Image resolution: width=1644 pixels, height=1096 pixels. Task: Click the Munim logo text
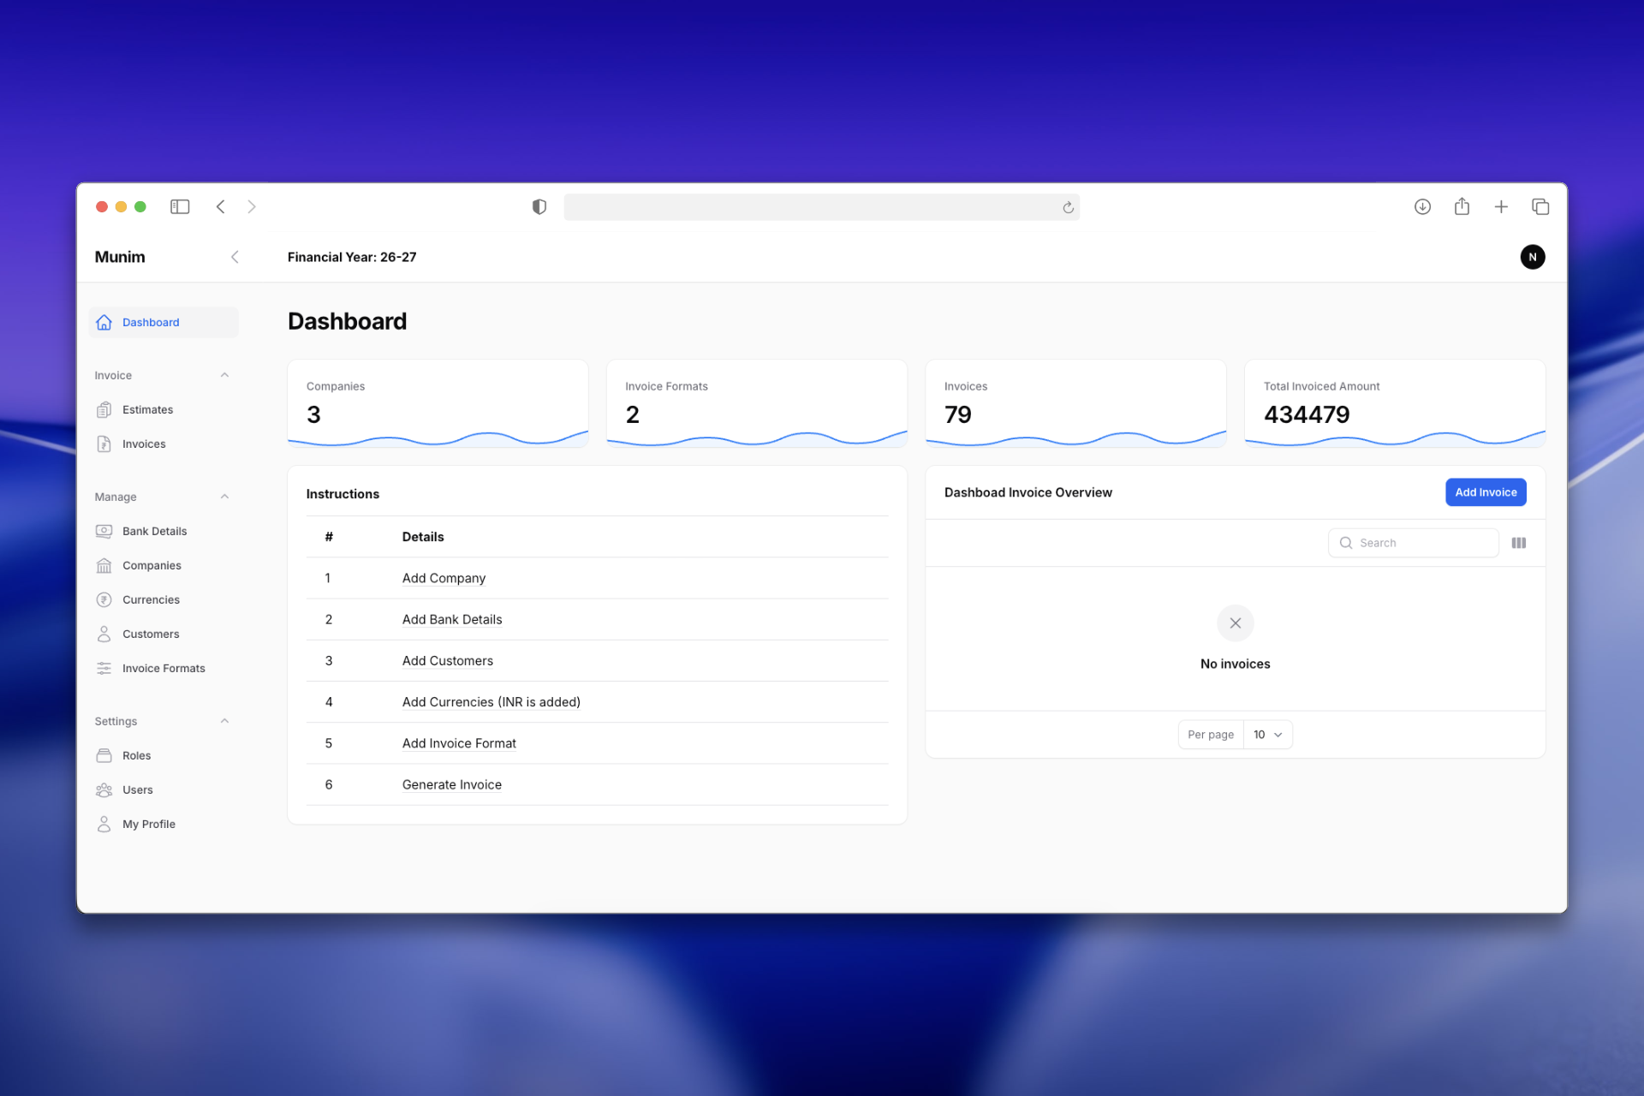click(x=120, y=257)
